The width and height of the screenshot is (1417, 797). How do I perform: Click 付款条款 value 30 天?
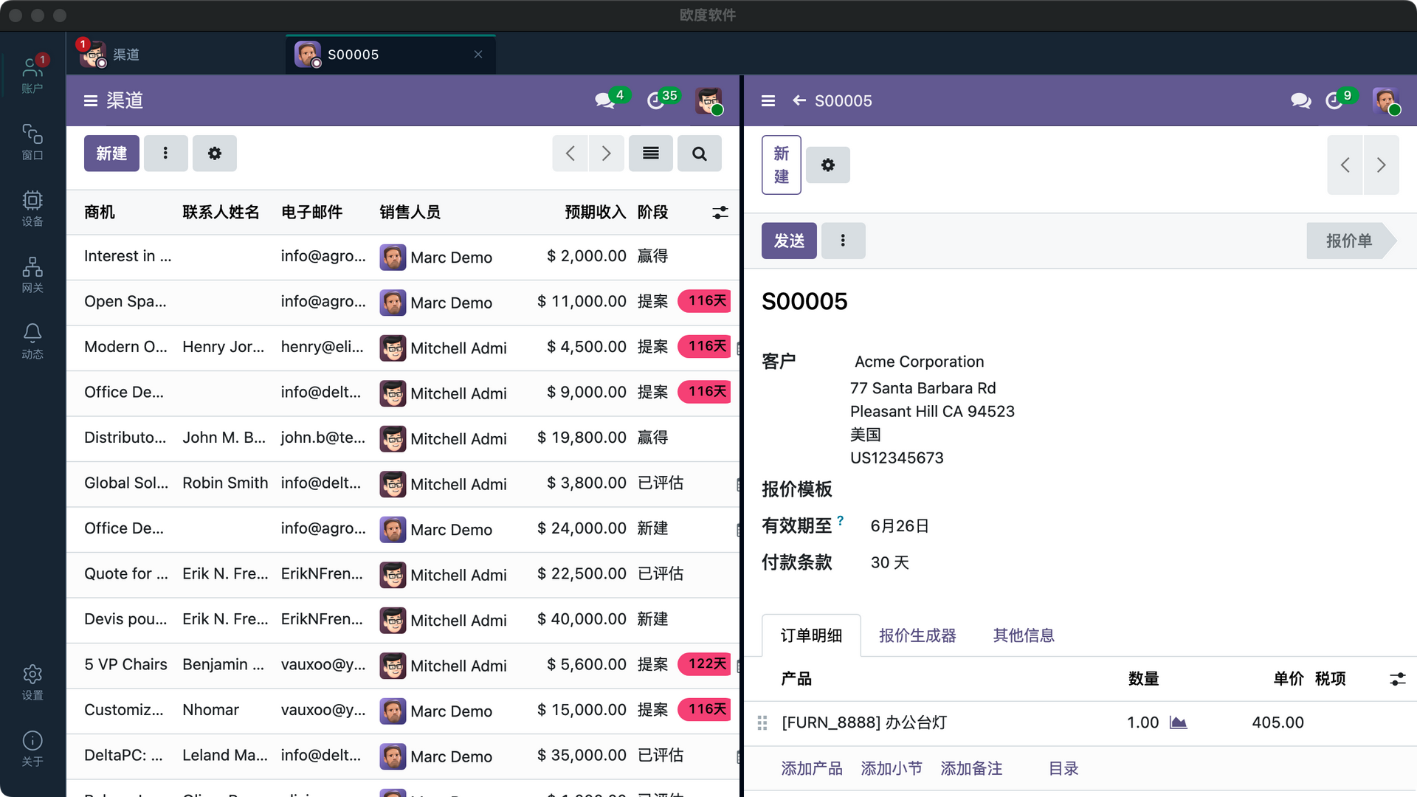coord(889,563)
